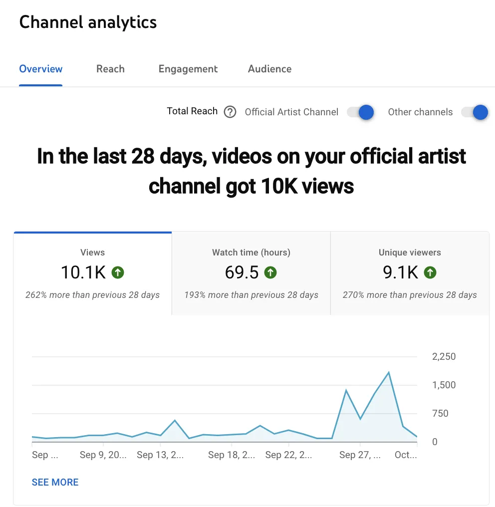Click the Total Reach help question-mark icon
495x507 pixels.
[x=230, y=112]
